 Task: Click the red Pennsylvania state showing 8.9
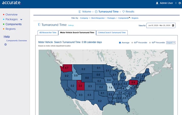(x=133, y=83)
